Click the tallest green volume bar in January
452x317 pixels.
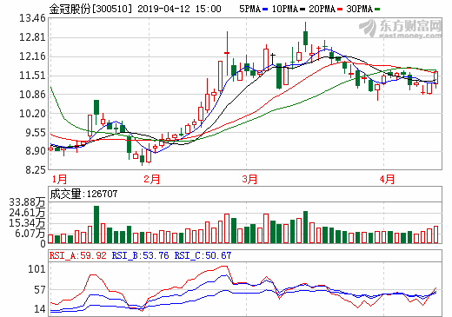click(96, 224)
